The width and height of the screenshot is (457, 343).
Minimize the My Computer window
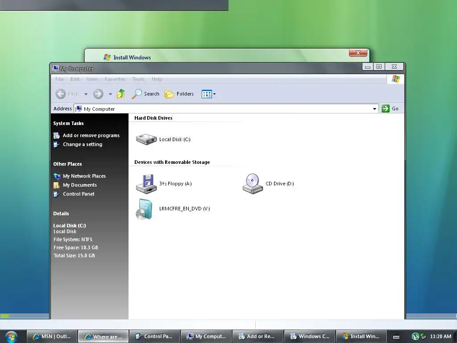tap(368, 67)
